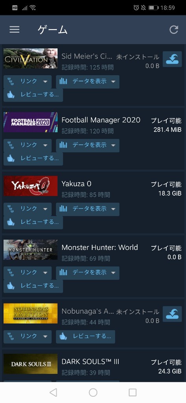
Task: Tap install icon for Nobunaga's Ambition
Action: pyautogui.click(x=172, y=314)
